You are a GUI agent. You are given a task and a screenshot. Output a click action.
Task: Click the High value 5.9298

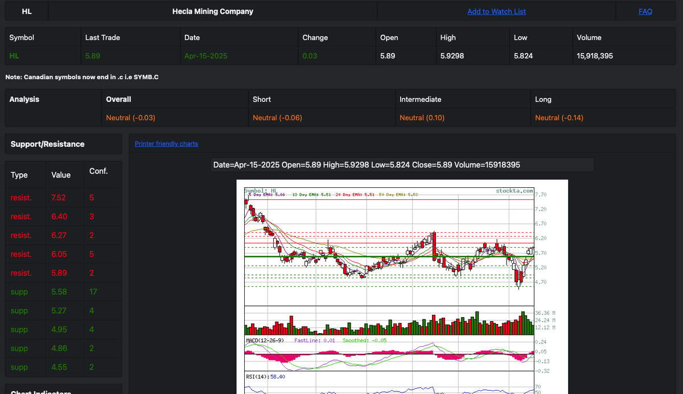(x=452, y=56)
